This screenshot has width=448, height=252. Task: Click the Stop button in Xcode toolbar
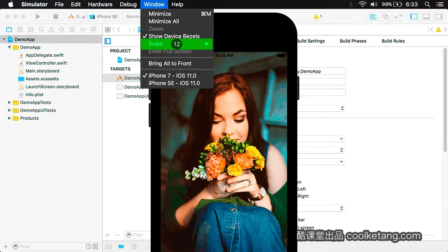[56, 17]
